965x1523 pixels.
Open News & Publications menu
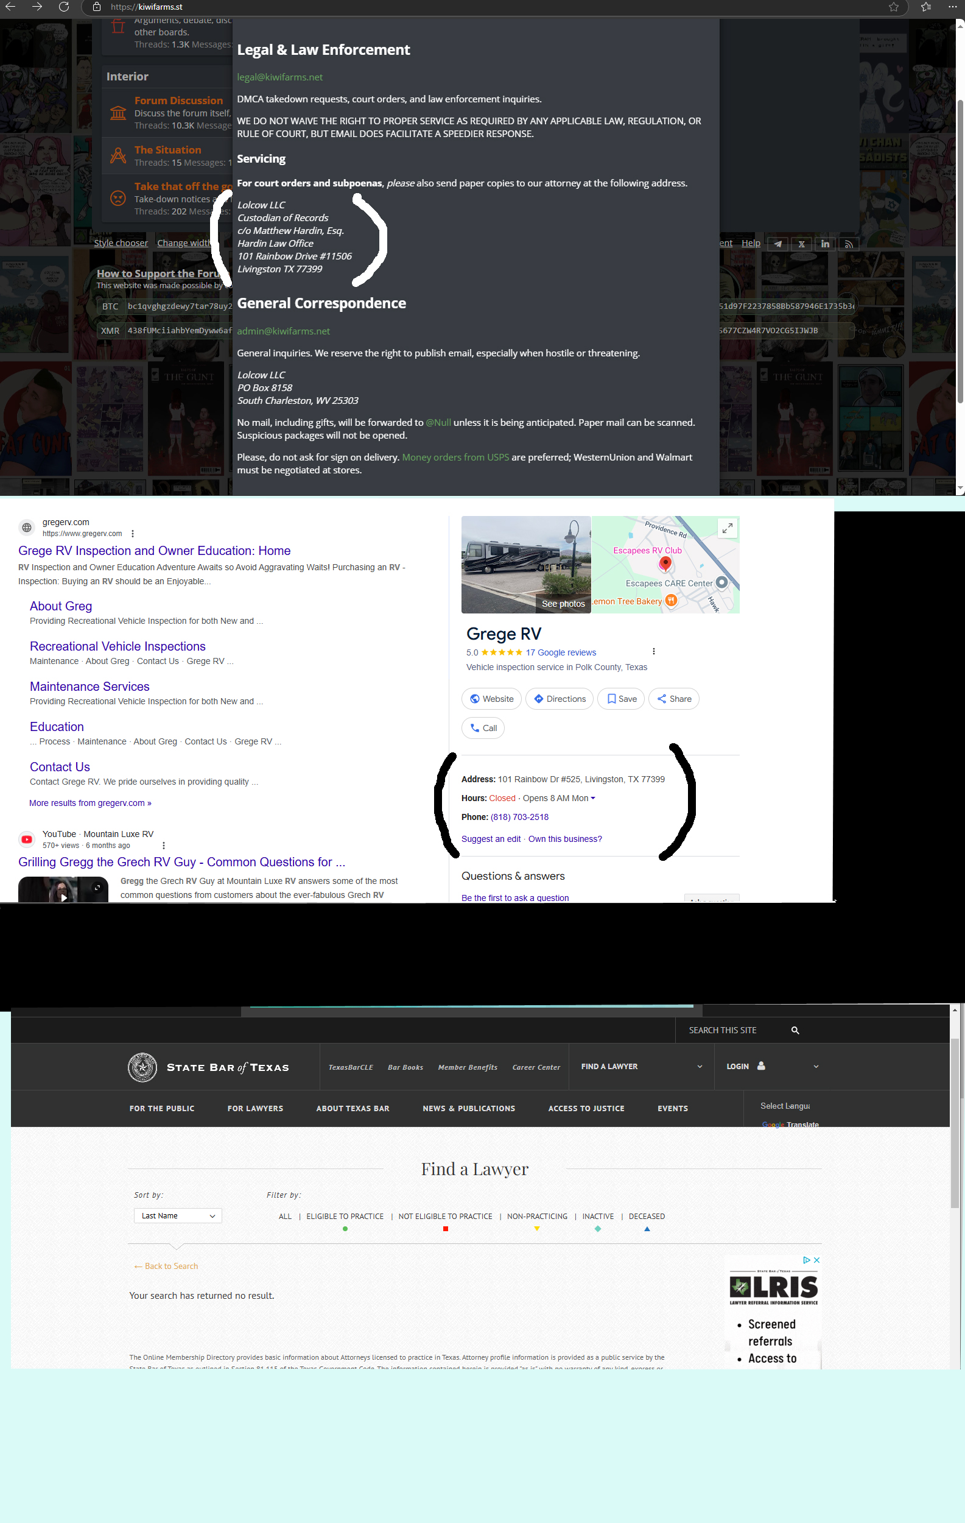point(469,1108)
